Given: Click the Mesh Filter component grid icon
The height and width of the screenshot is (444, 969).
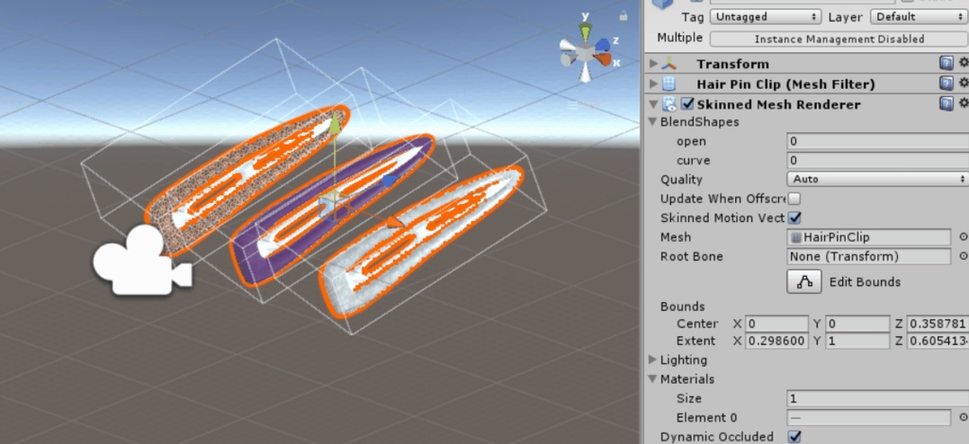Looking at the screenshot, I should (669, 84).
